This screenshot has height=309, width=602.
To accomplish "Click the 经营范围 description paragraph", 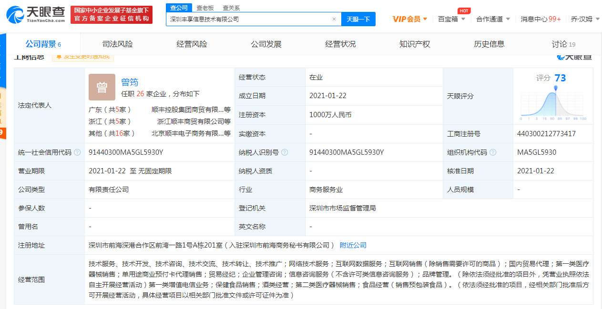I will click(x=339, y=279).
